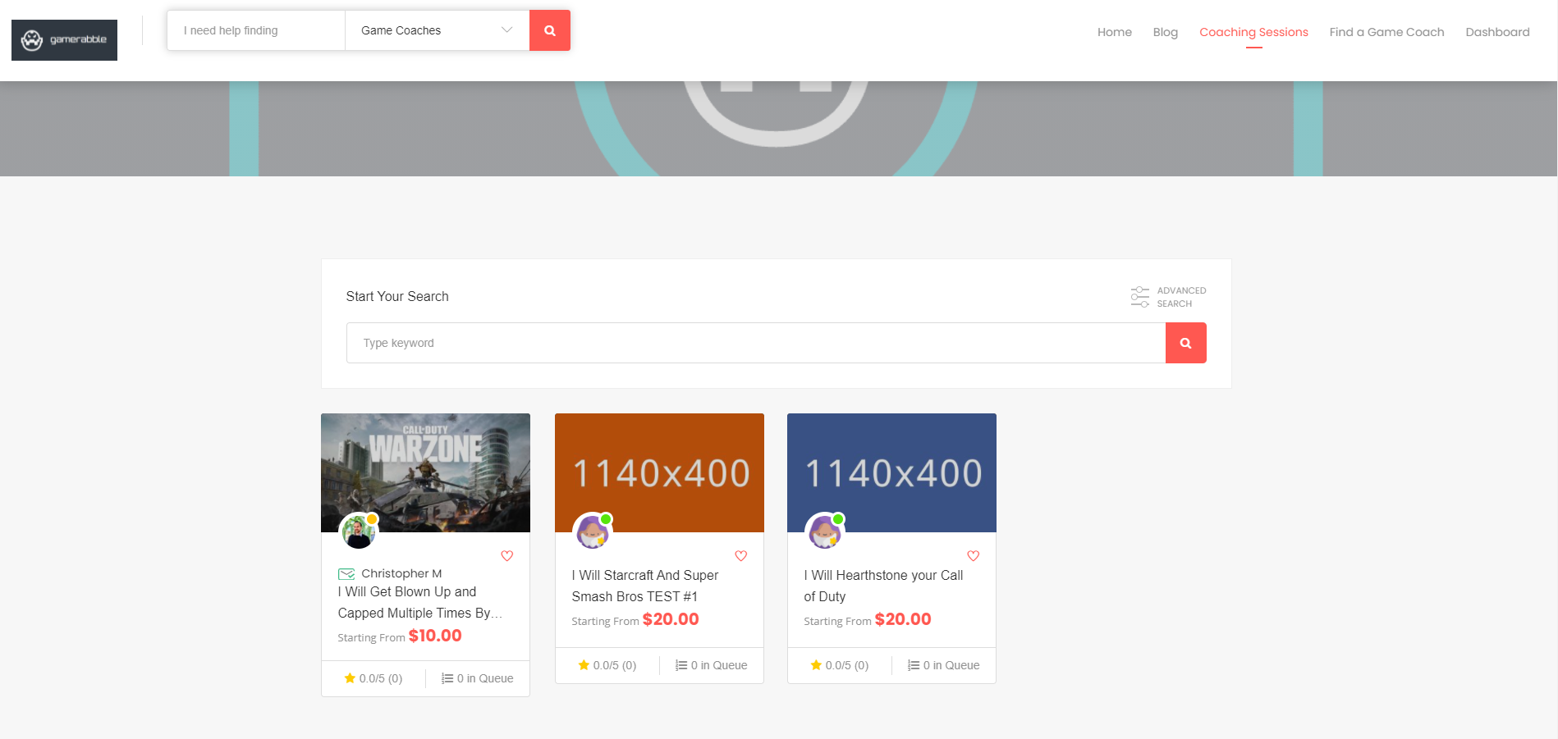The image size is (1558, 739).
Task: Favorite the Hearthstone your Call of Duty session
Action: (974, 556)
